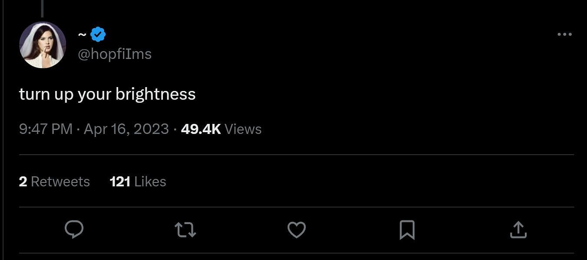Bookmark this tweet
The width and height of the screenshot is (587, 260).
(407, 229)
